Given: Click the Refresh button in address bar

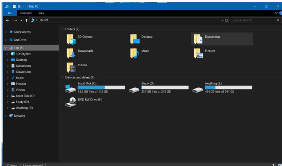Looking at the screenshot, I should click(227, 20).
